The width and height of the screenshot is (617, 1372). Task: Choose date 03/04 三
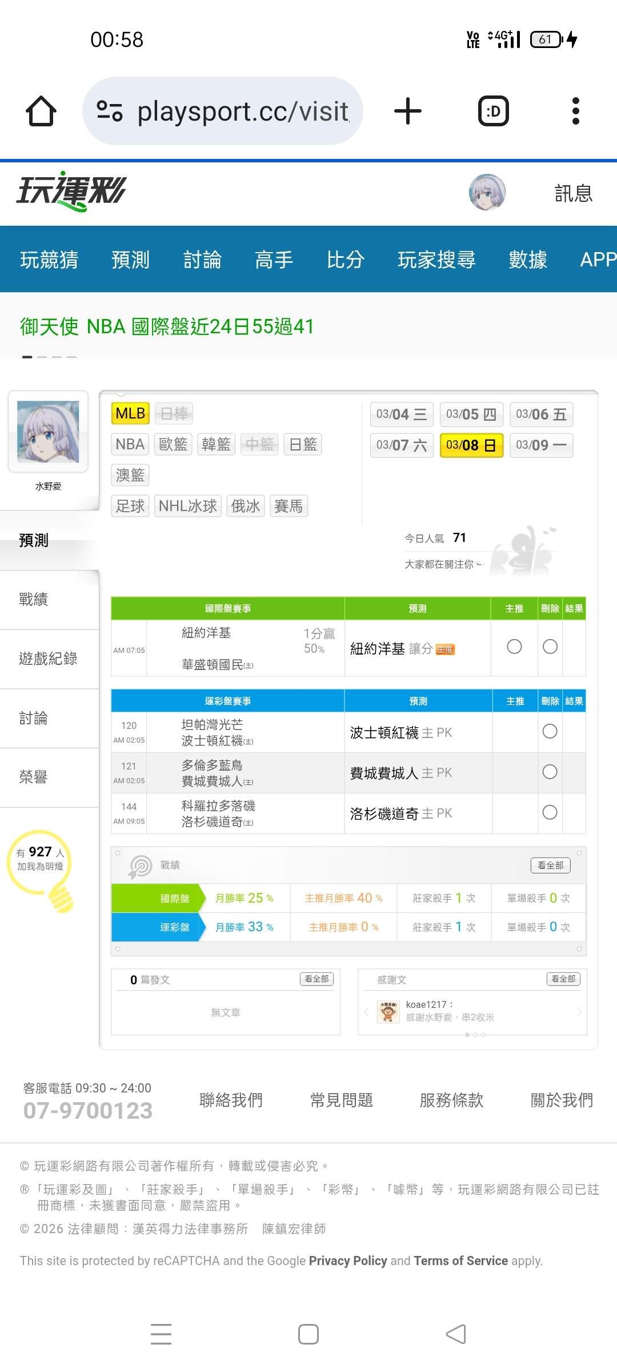tap(402, 414)
